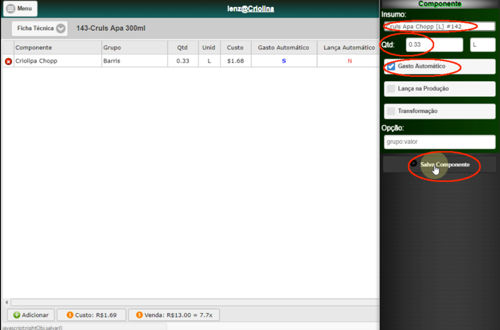The height and width of the screenshot is (330, 500).
Task: Click the horizontal scrollbar left arrow
Action: (6, 302)
